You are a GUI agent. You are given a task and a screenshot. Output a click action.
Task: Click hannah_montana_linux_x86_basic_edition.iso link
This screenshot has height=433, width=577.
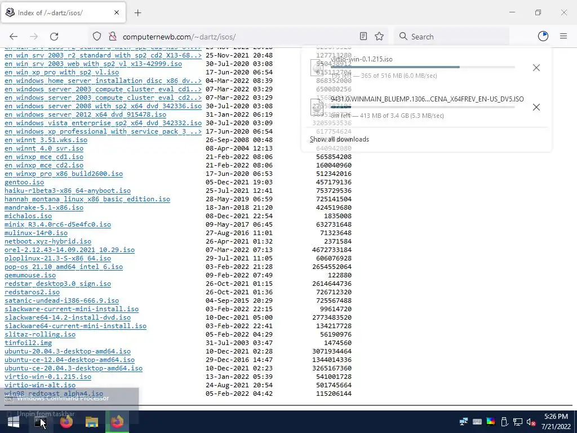[x=87, y=199]
